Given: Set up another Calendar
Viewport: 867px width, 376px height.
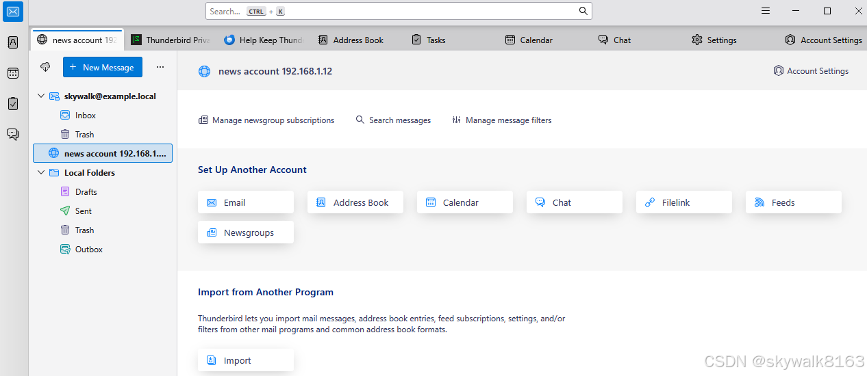Looking at the screenshot, I should [x=465, y=202].
